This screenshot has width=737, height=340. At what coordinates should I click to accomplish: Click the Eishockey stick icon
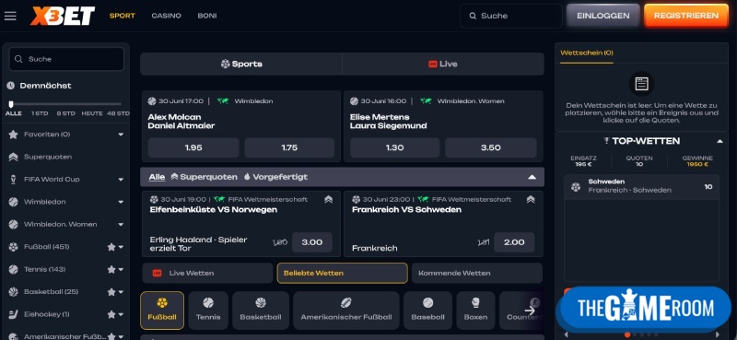coord(13,314)
